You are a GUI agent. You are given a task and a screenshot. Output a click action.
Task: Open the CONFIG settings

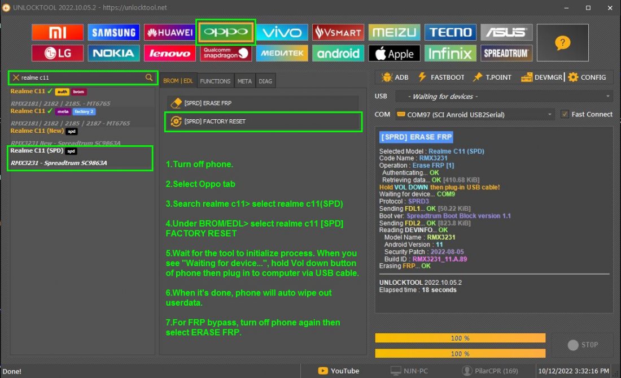(587, 77)
